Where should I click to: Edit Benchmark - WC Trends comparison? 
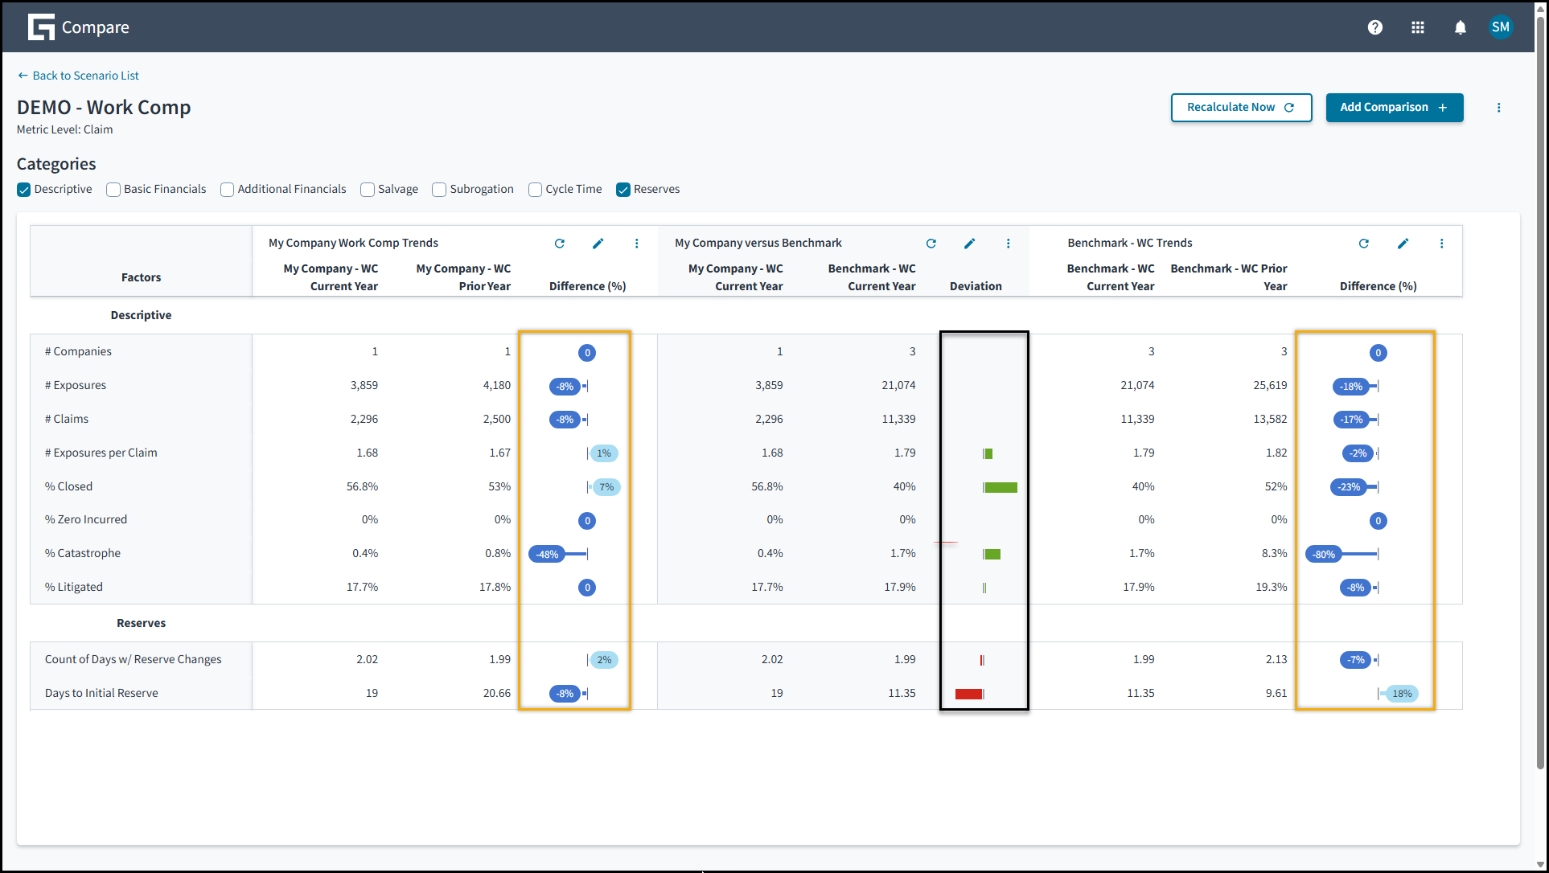1403,244
